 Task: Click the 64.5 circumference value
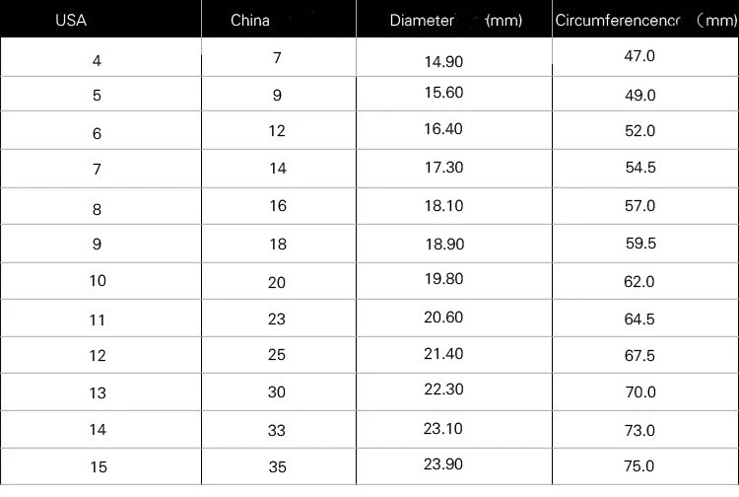tap(639, 319)
